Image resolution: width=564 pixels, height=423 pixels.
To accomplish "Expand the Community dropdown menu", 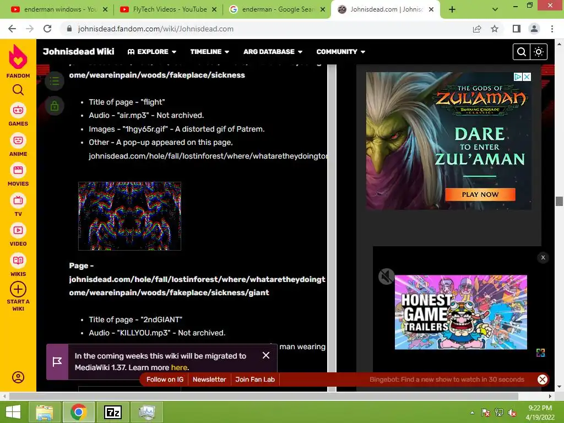I will pyautogui.click(x=340, y=52).
